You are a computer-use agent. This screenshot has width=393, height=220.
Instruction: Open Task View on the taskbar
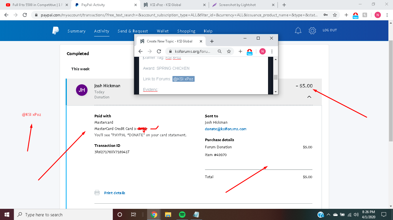click(134, 215)
